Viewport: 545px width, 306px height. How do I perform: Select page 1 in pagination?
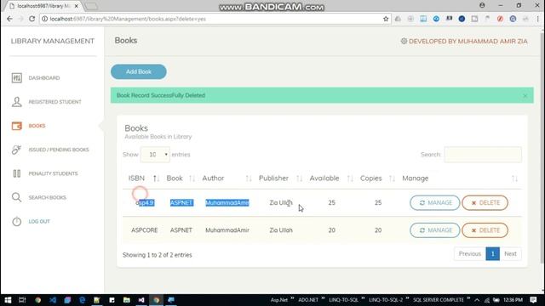(x=492, y=253)
